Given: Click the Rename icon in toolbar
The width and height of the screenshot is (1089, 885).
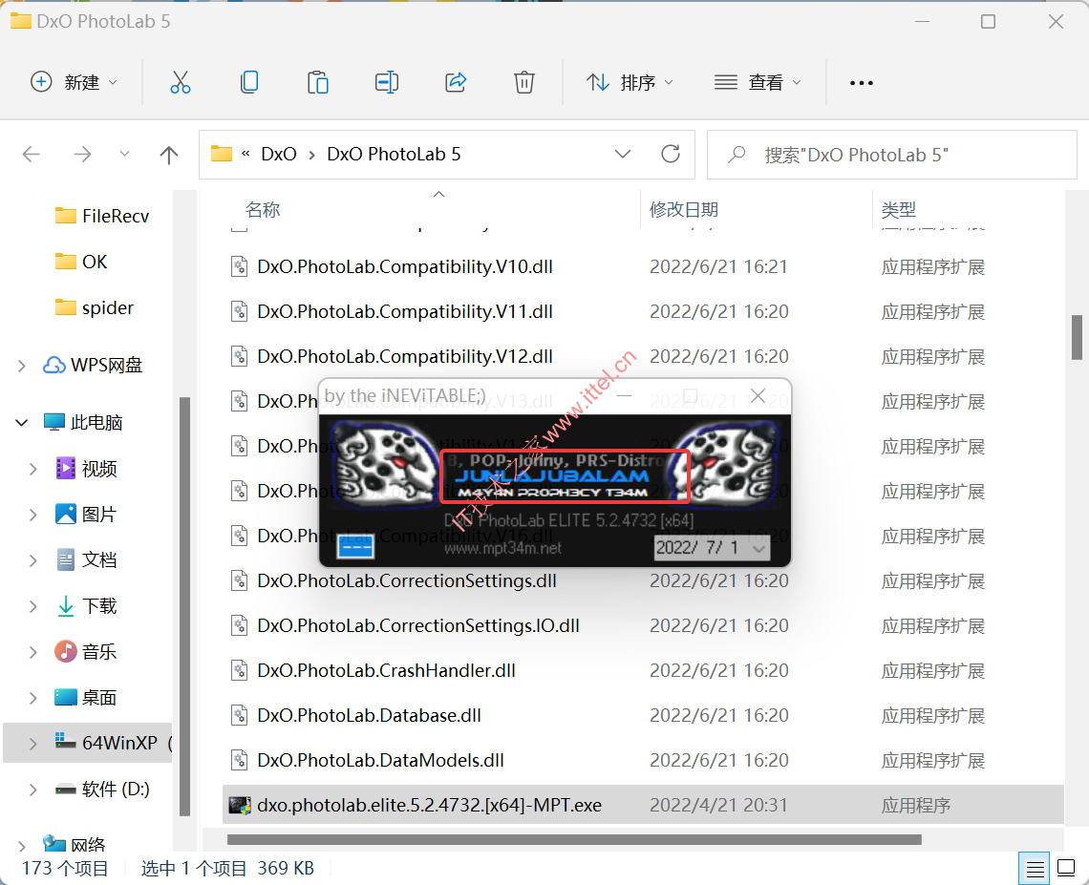Looking at the screenshot, I should click(387, 83).
